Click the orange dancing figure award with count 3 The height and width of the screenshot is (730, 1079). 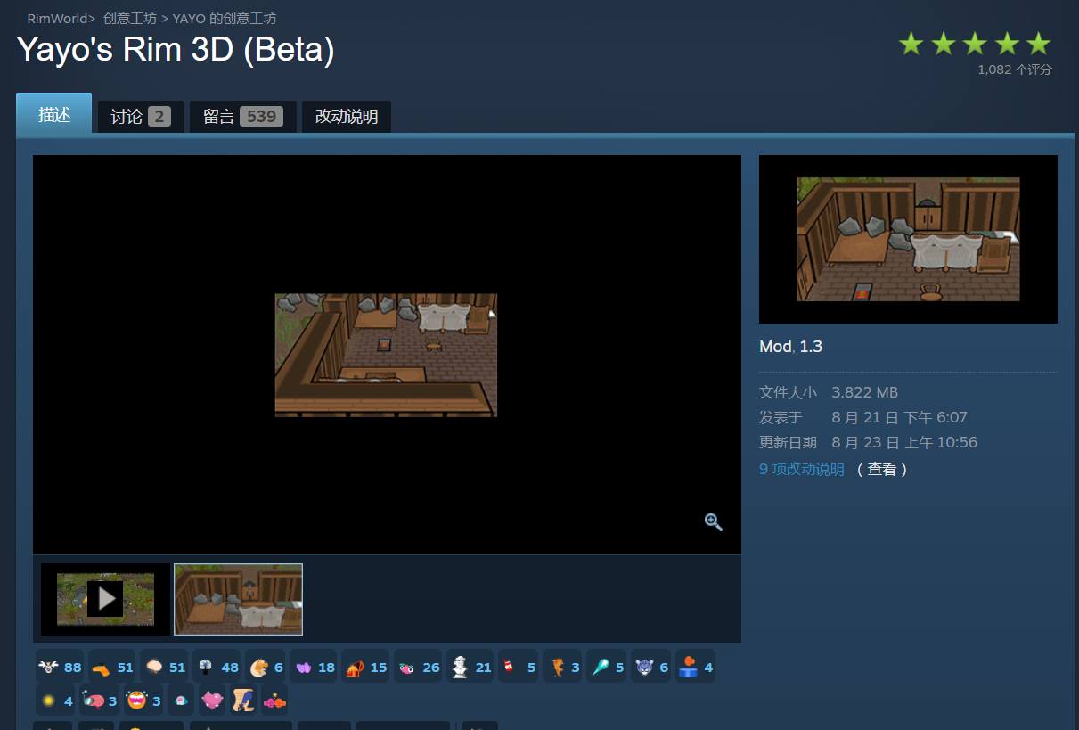tap(562, 667)
